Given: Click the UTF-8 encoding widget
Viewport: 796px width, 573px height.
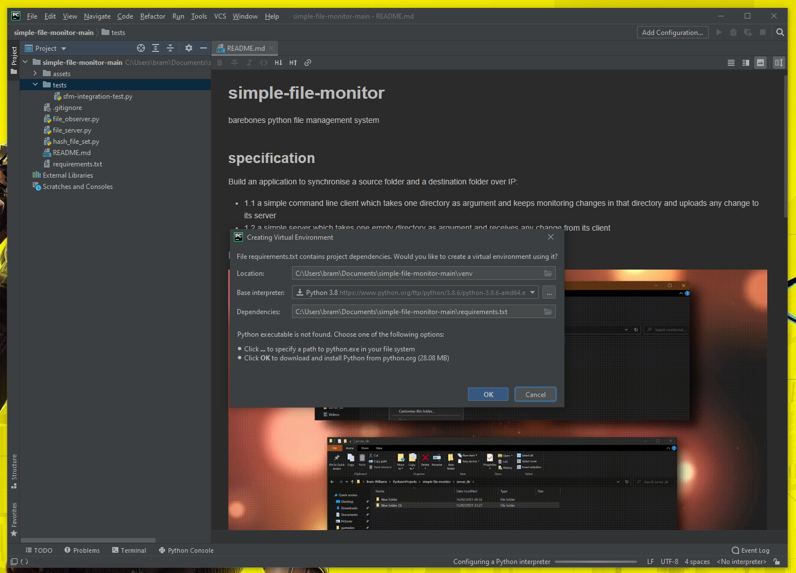Looking at the screenshot, I should tap(669, 562).
